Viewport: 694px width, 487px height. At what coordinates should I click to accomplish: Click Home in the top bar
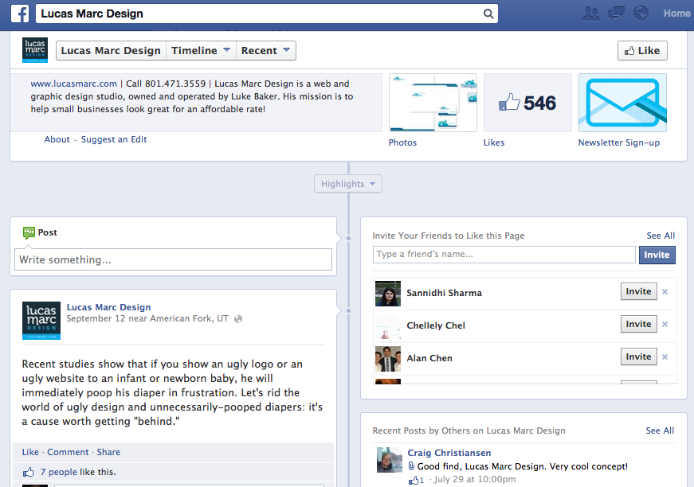coord(676,14)
